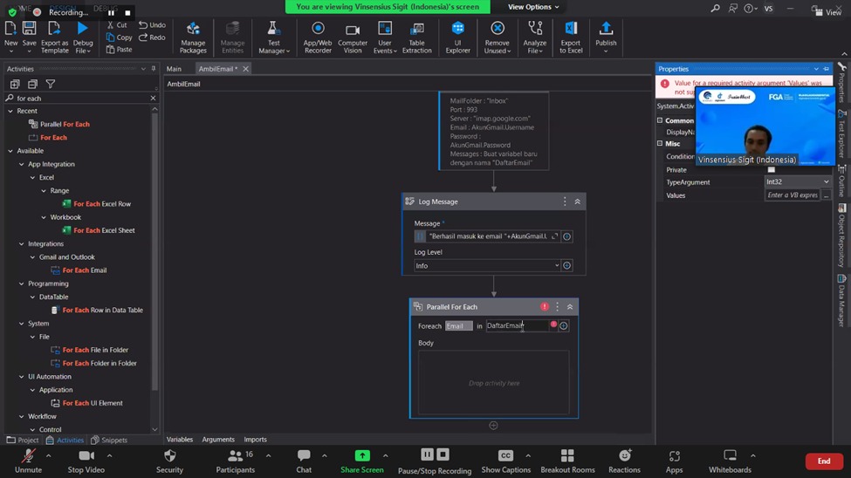Collapse the Log Message activity
Viewport: 851px width, 478px height.
[578, 201]
